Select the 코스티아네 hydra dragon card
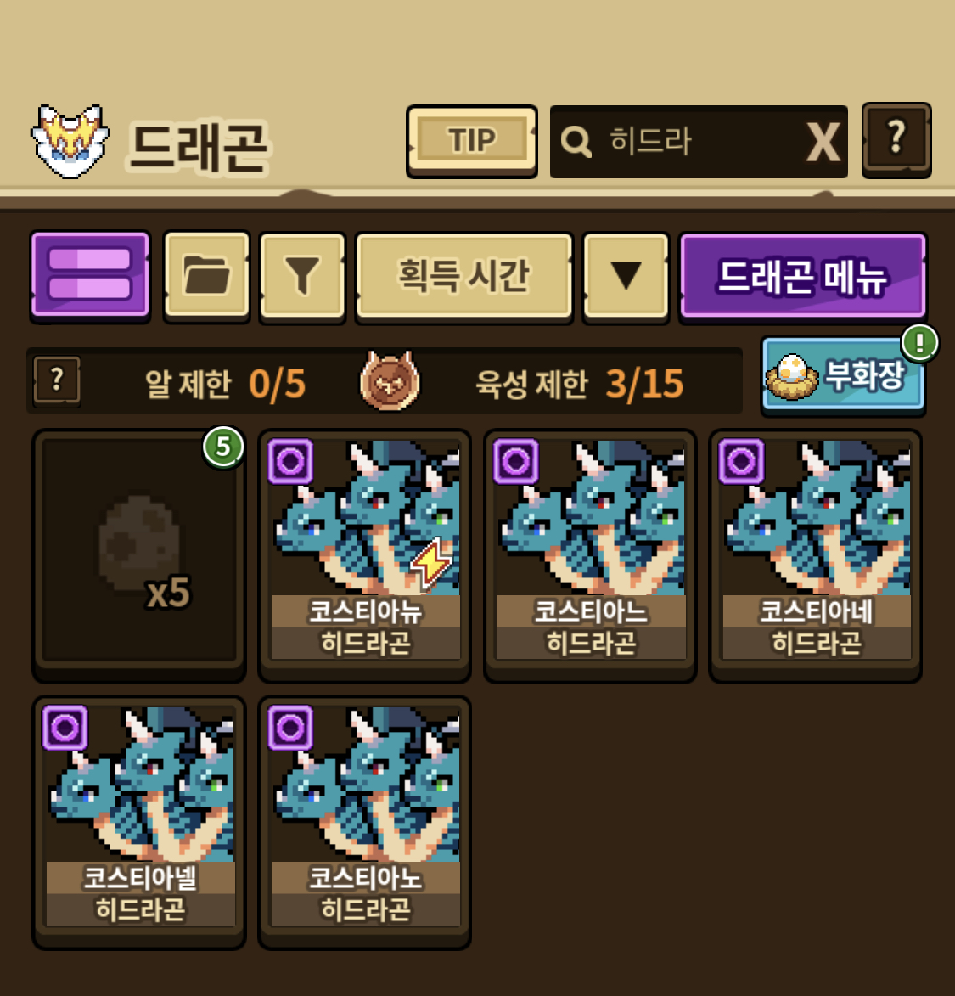Image resolution: width=955 pixels, height=996 pixels. pyautogui.click(x=815, y=555)
